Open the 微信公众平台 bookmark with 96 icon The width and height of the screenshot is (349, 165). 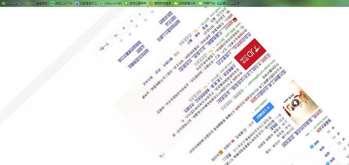coord(61,3)
